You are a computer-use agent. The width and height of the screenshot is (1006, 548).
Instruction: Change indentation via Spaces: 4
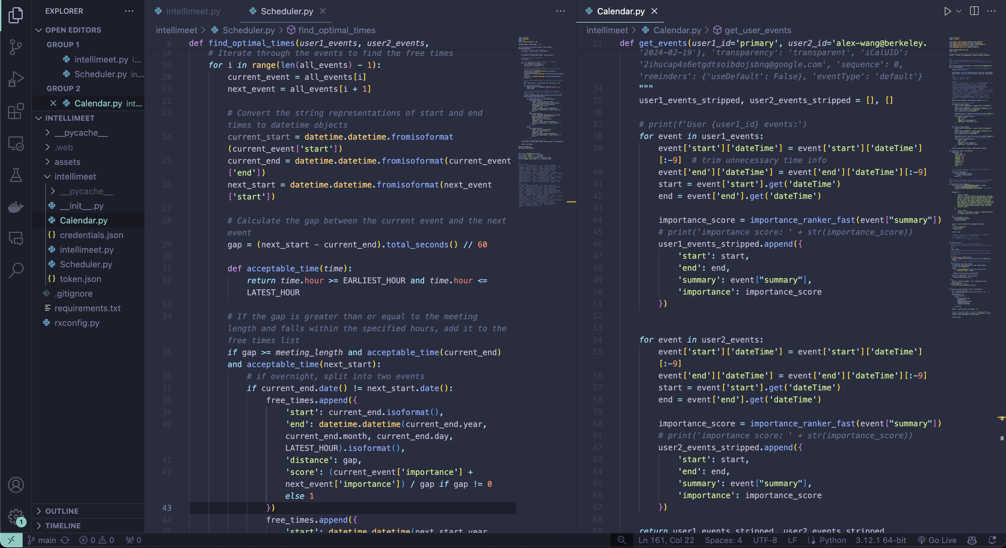click(x=723, y=540)
